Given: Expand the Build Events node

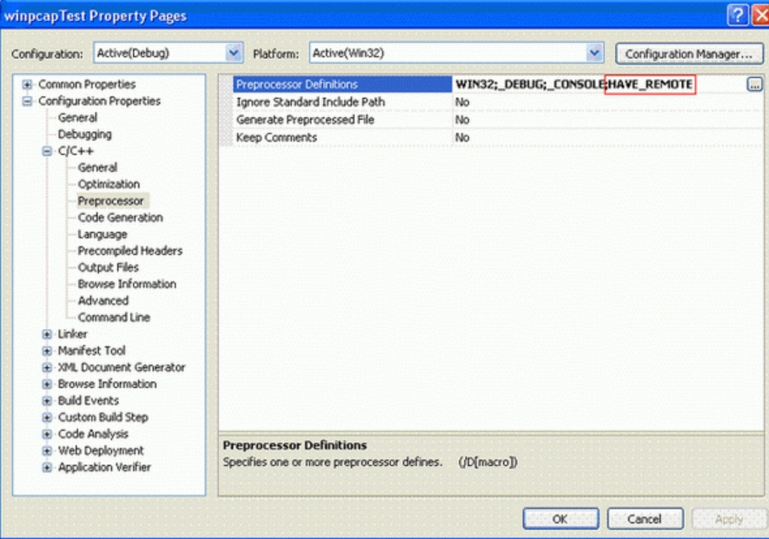Looking at the screenshot, I should (47, 401).
